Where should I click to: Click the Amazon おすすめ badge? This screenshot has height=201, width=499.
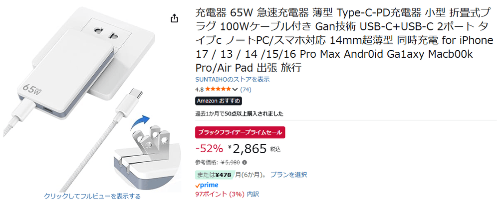(219, 101)
